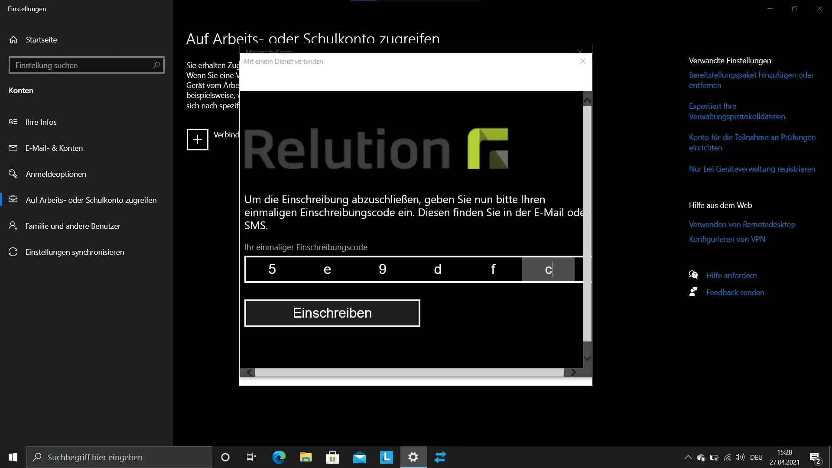This screenshot has height=468, width=832.
Task: Open Wi-Fi network tray icon
Action: (x=727, y=458)
